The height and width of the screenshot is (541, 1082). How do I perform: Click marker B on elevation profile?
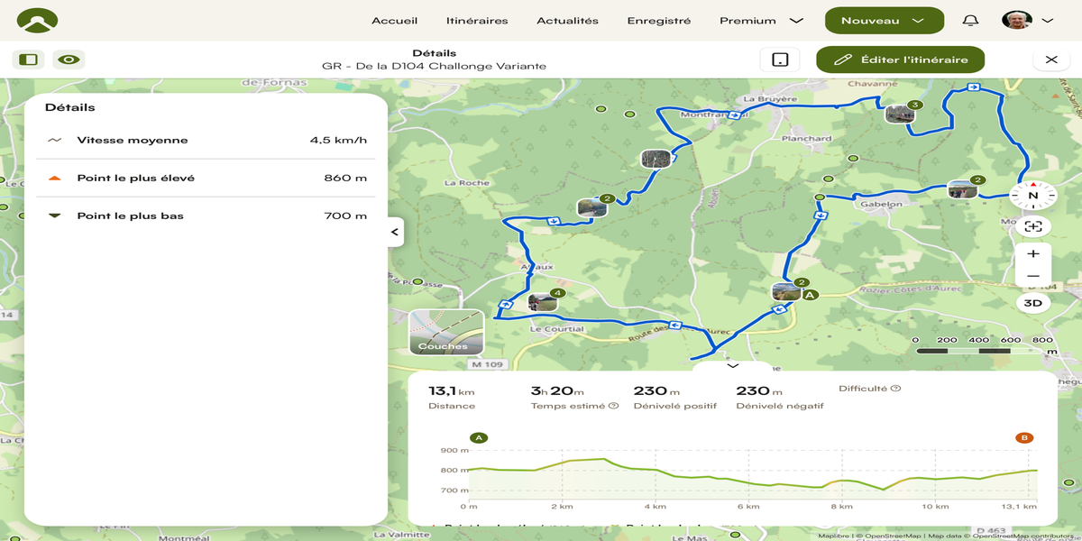1024,438
